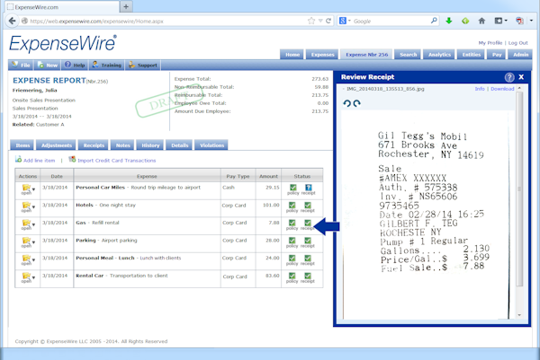Click receipt check for Gas row

(308, 224)
